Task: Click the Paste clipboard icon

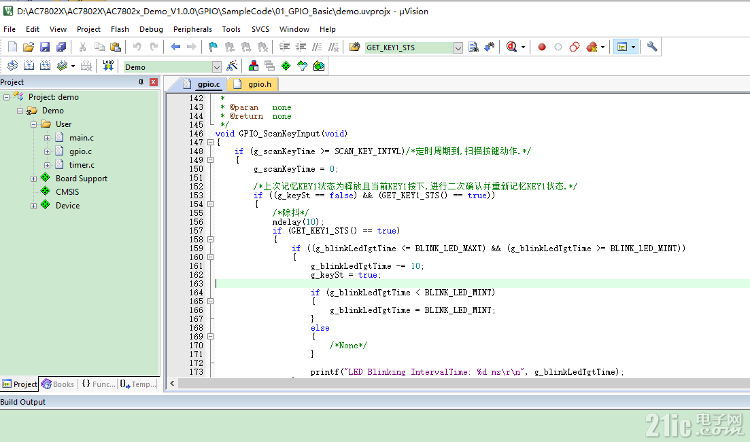Action: pyautogui.click(x=116, y=47)
